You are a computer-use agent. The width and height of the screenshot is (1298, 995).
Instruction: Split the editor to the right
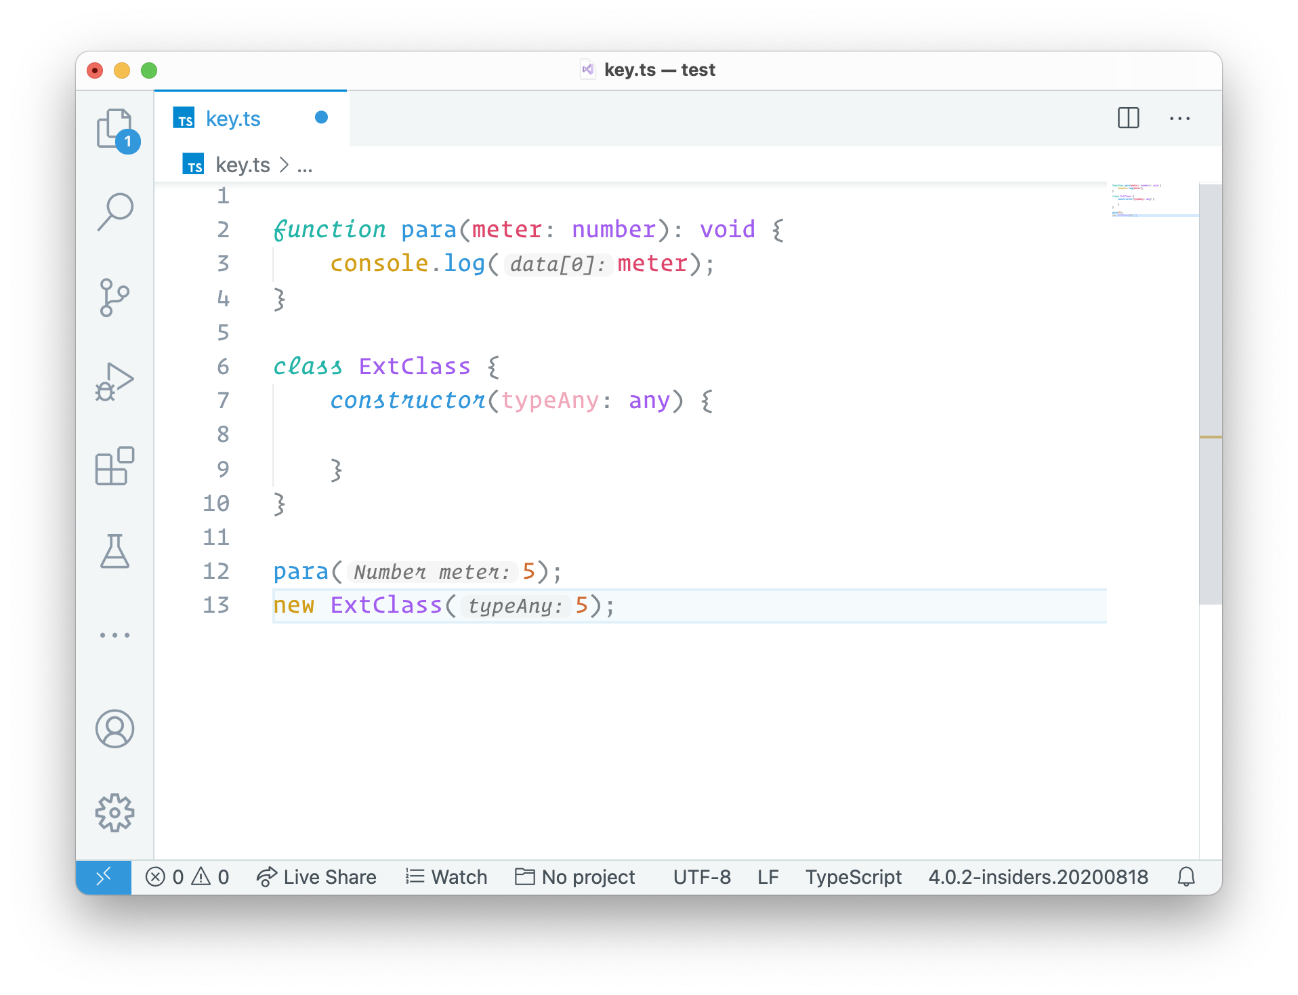(1128, 118)
